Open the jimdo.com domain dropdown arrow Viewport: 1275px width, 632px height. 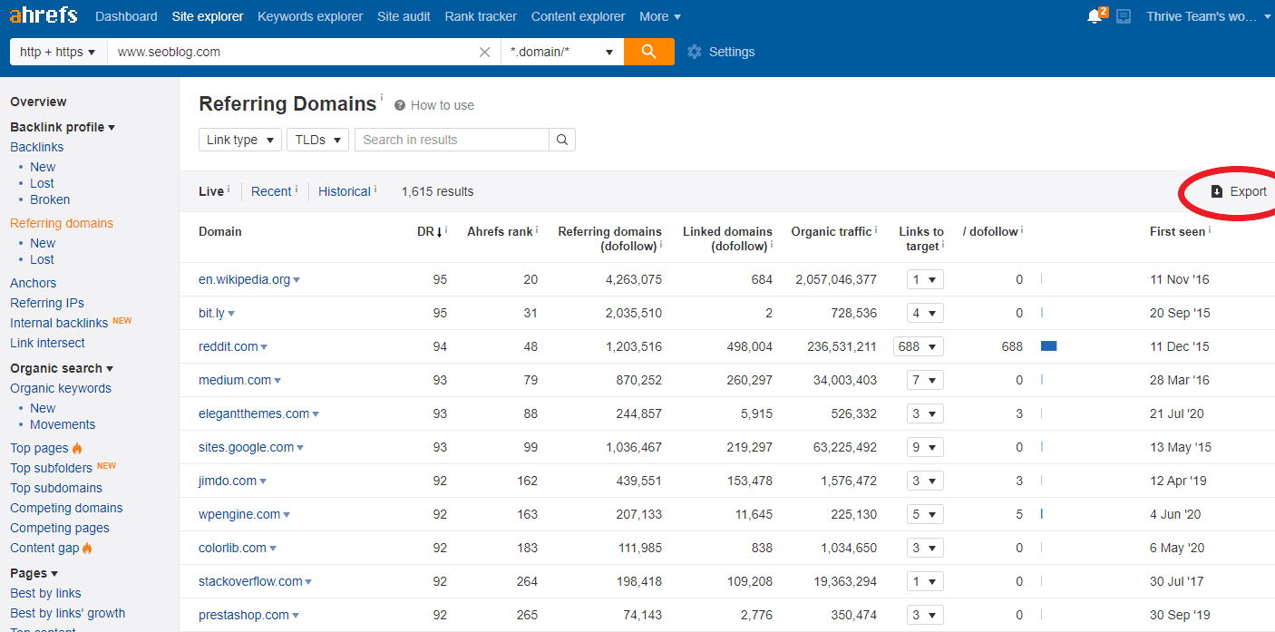[263, 481]
